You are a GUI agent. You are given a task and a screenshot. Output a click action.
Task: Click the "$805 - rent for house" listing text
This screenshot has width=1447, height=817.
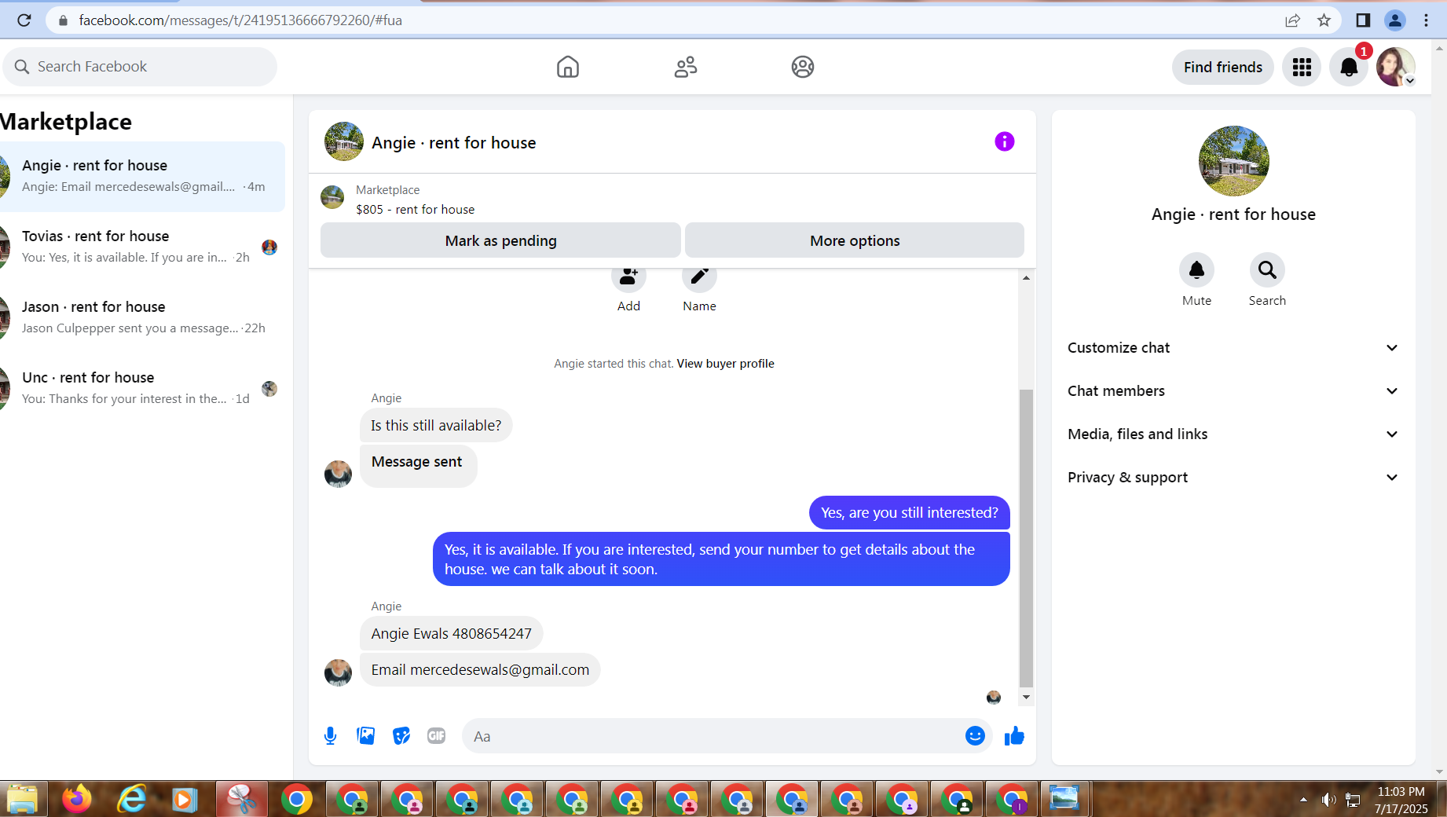click(x=415, y=210)
